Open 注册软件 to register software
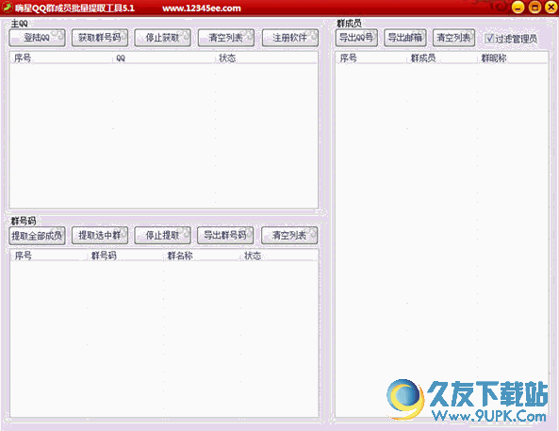 tap(289, 38)
